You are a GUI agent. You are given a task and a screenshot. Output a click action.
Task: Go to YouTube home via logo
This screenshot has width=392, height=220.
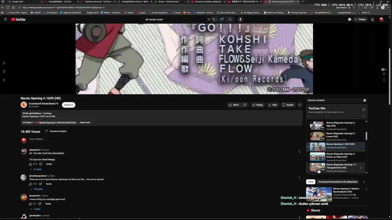click(18, 19)
